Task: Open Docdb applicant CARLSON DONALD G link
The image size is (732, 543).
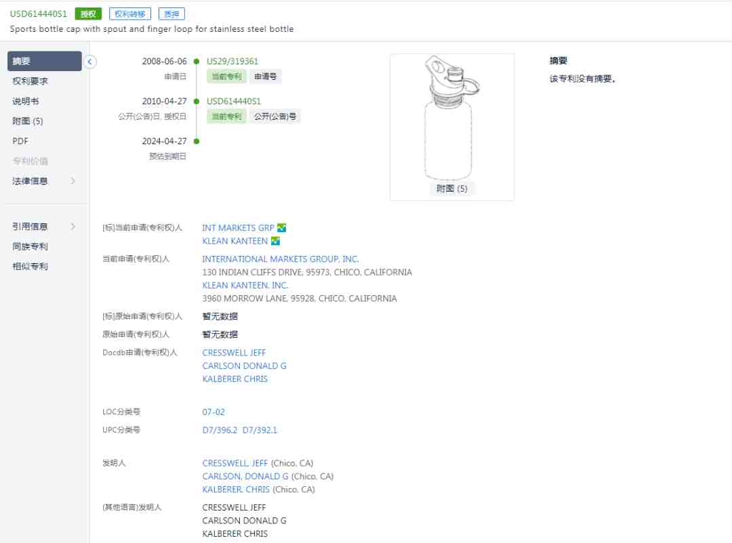Action: (244, 366)
